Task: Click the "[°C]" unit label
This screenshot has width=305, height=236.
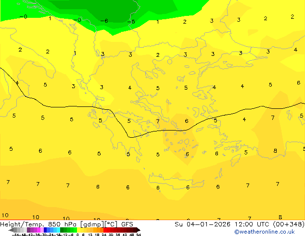Action: point(111,224)
